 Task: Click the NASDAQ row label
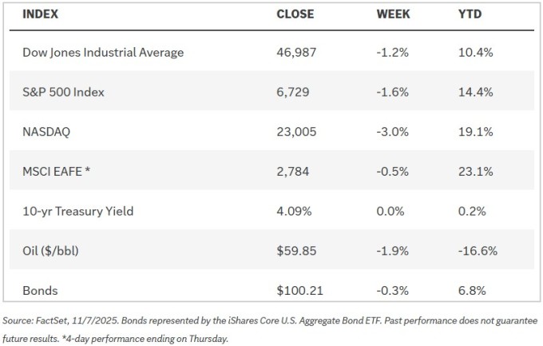point(48,132)
